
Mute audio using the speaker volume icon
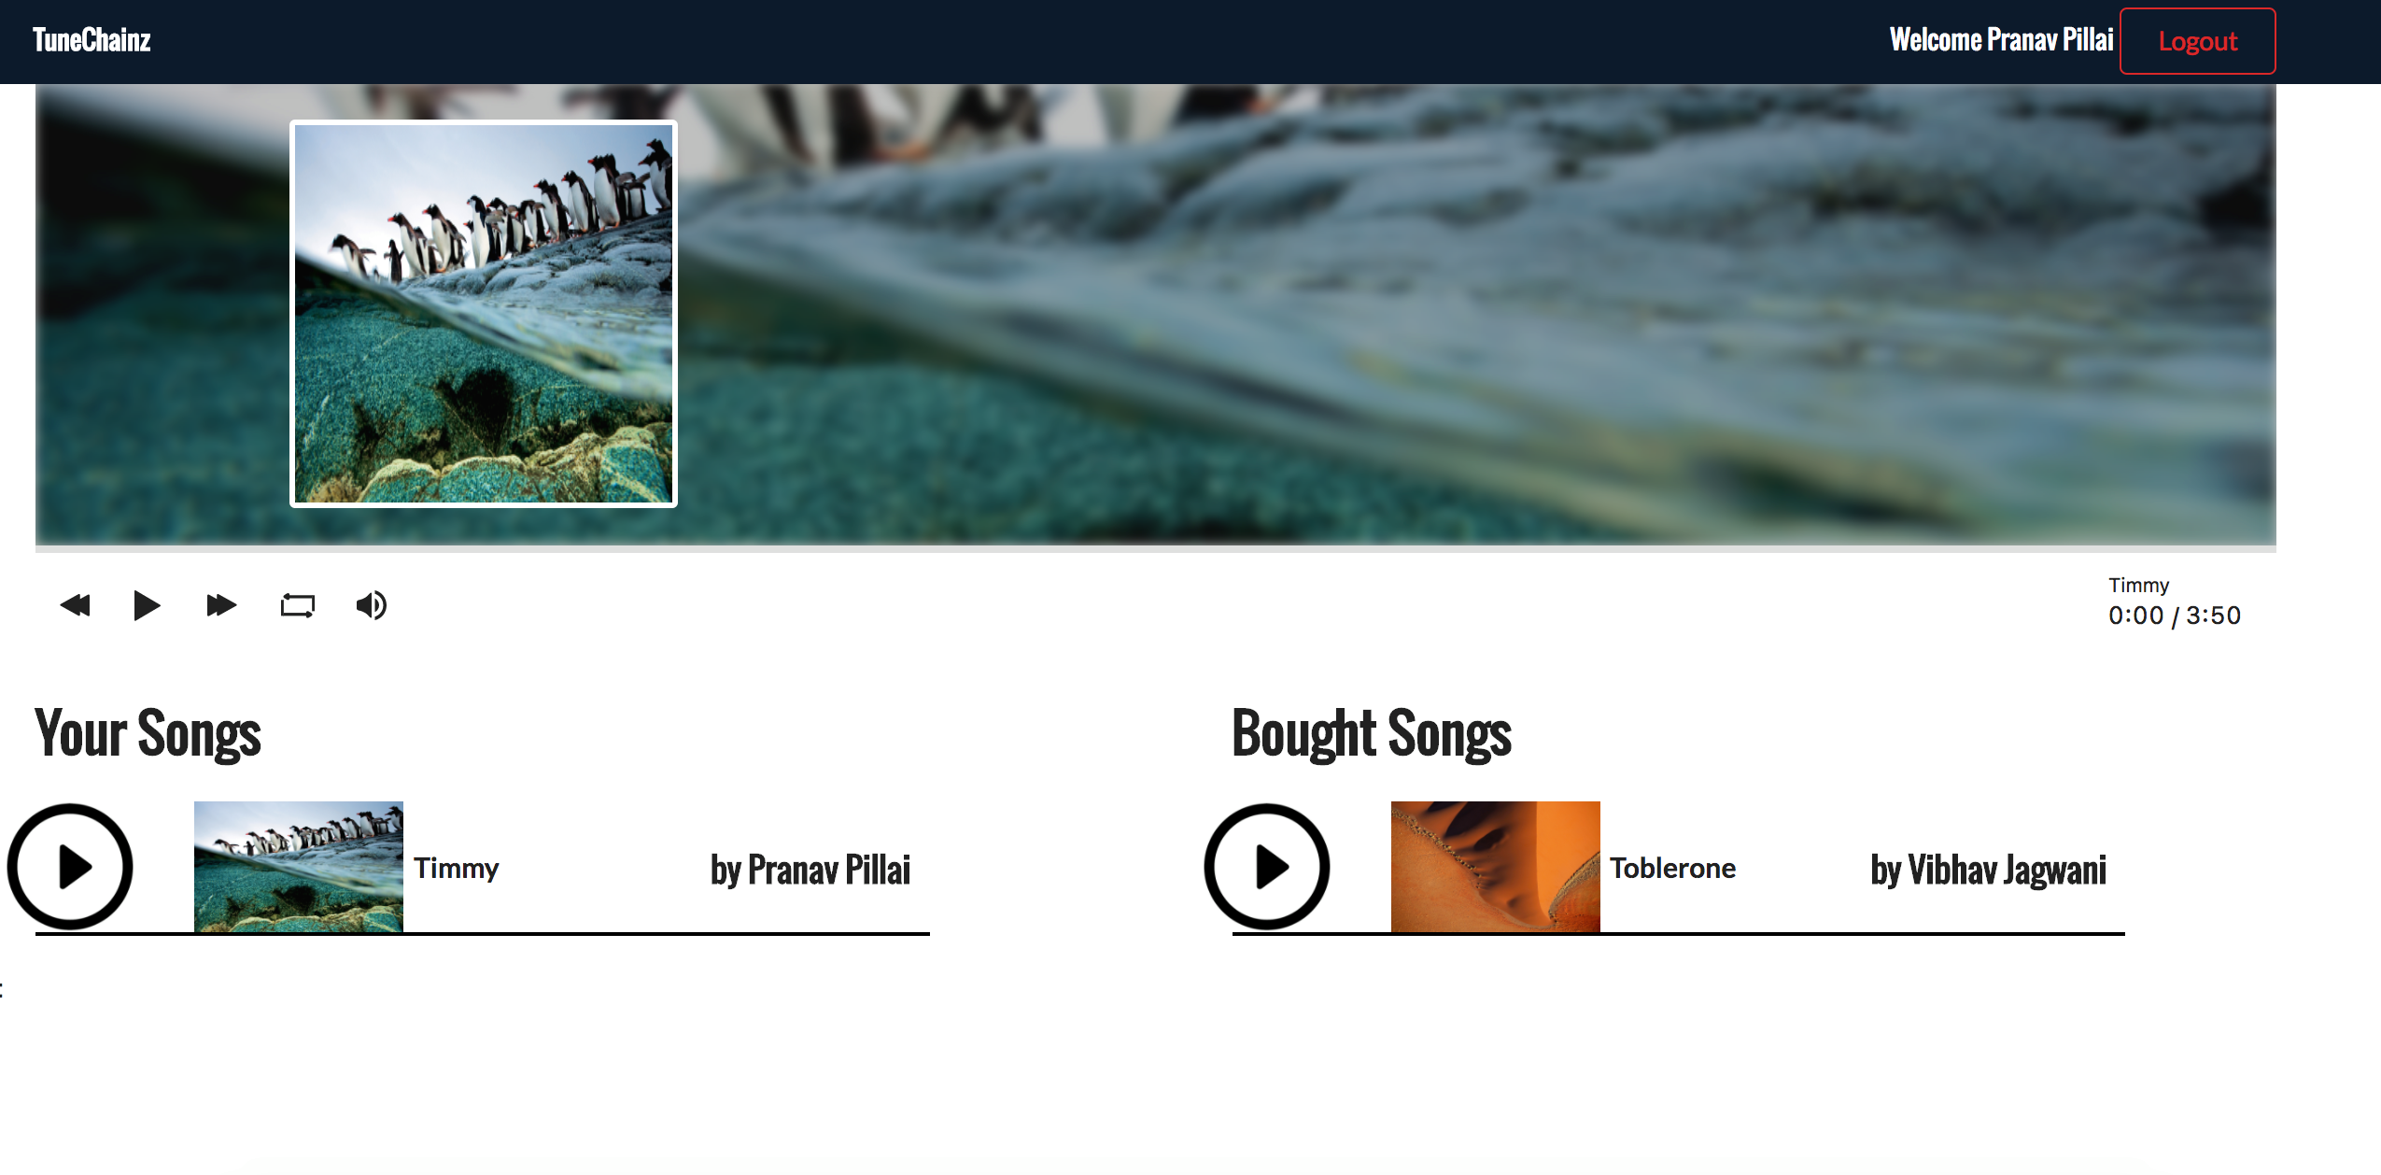point(372,605)
